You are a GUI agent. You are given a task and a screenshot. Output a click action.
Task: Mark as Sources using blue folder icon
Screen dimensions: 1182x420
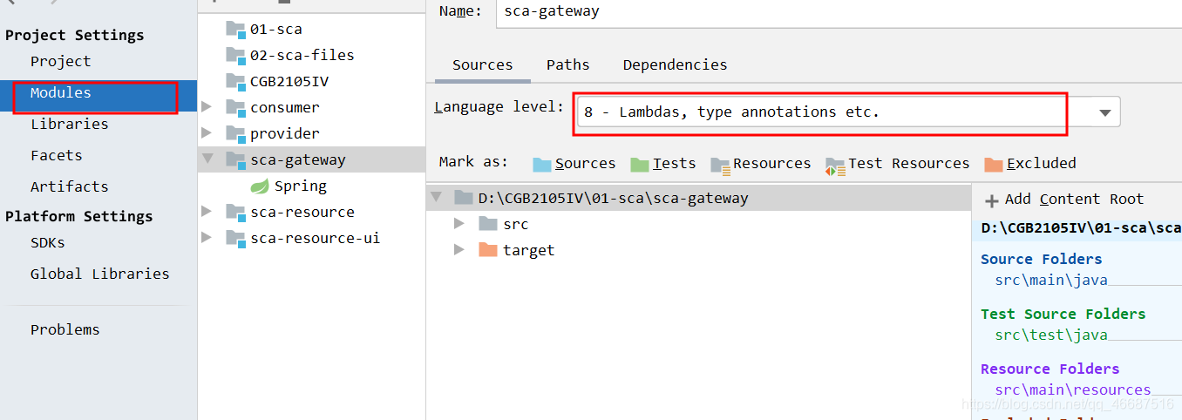[x=542, y=164]
